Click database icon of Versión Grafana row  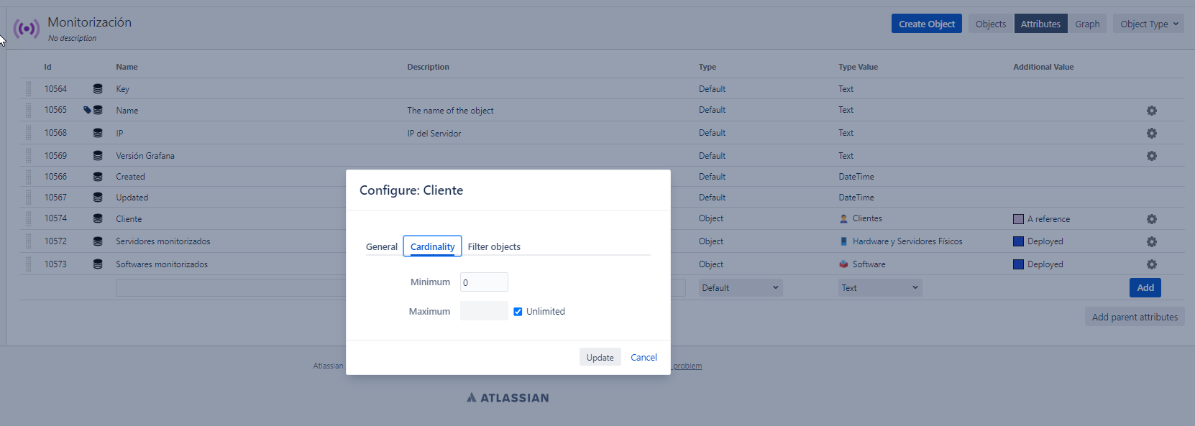pos(98,156)
